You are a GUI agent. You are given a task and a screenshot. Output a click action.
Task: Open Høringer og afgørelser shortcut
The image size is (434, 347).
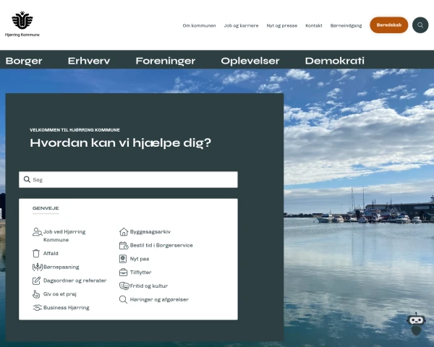point(159,299)
